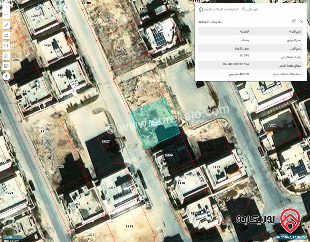Zoom out of the map

(x=6, y=15)
